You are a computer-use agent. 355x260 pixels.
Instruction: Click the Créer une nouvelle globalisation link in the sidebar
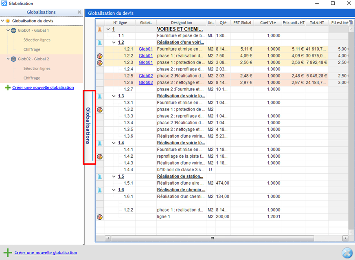(43, 88)
